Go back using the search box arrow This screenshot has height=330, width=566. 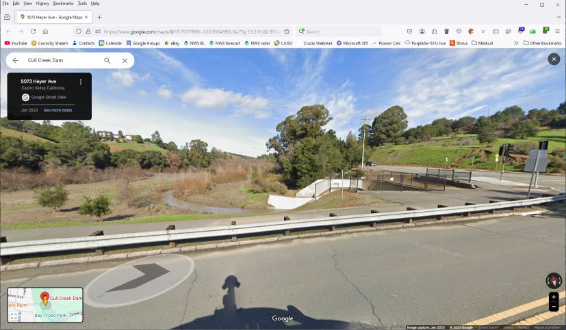(16, 61)
